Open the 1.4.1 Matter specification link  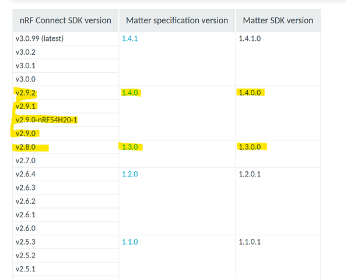click(130, 38)
